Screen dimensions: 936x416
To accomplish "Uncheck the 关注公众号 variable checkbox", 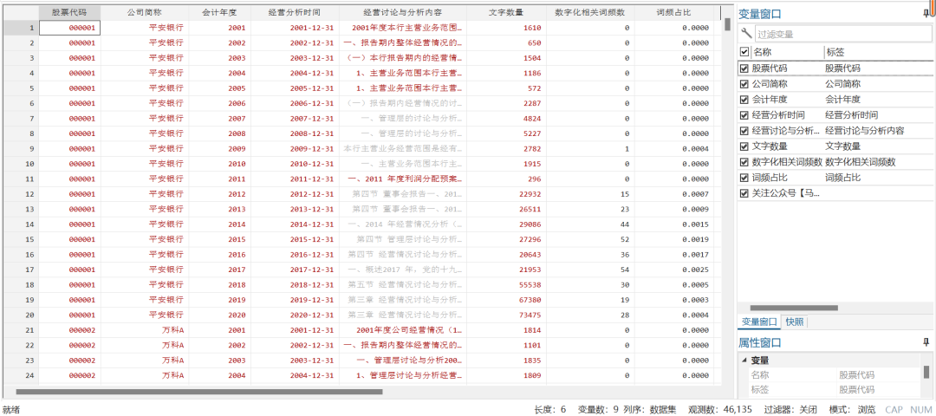I will (744, 192).
